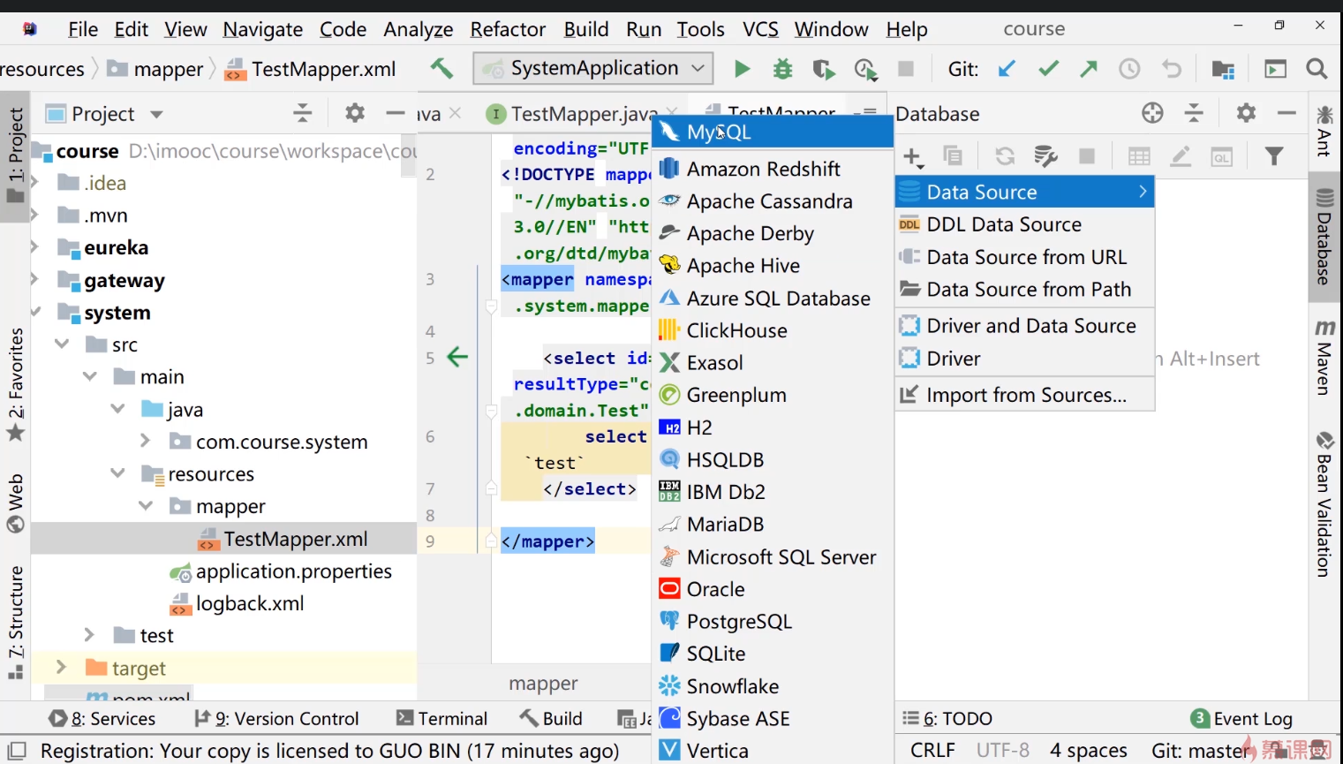Hide the Project panel with minus icon
This screenshot has height=764, width=1343.
click(395, 113)
